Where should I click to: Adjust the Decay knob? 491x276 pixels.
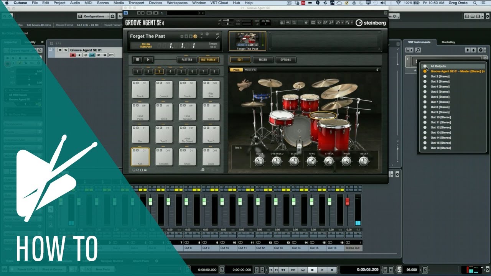(x=364, y=161)
